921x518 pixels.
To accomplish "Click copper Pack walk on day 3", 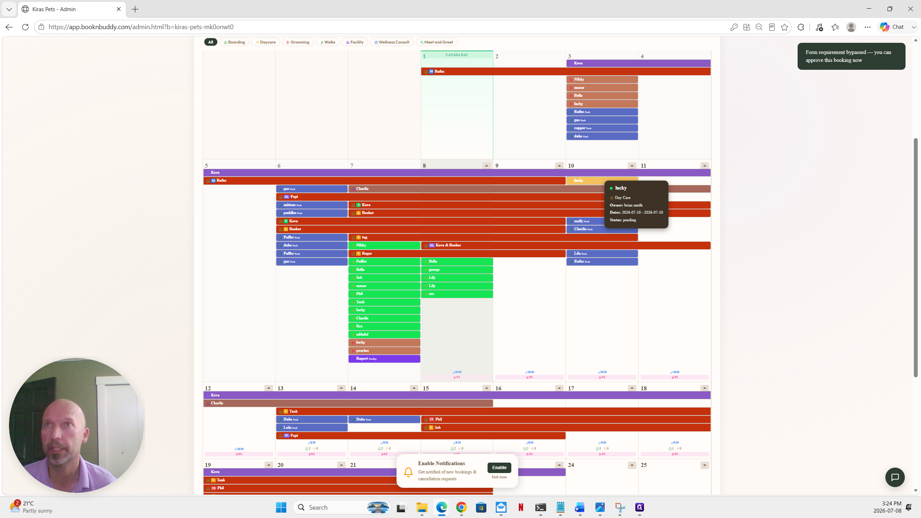I will [x=602, y=128].
